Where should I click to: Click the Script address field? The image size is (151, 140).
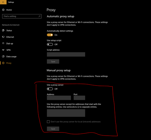[x=66, y=54]
